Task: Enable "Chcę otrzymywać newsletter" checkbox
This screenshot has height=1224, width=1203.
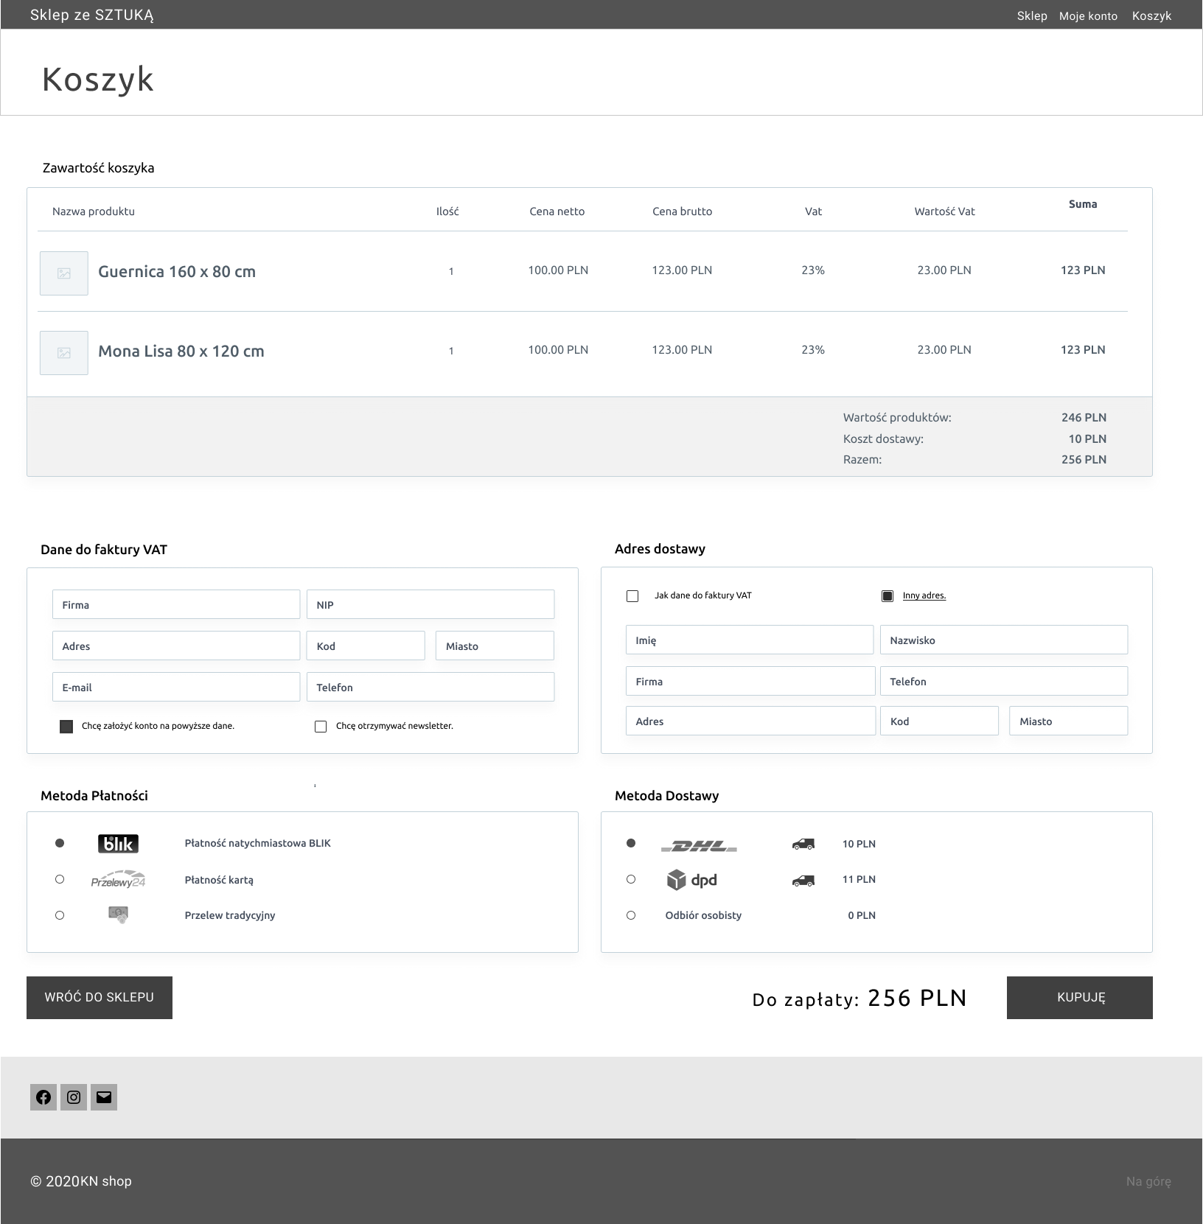Action: click(x=321, y=726)
